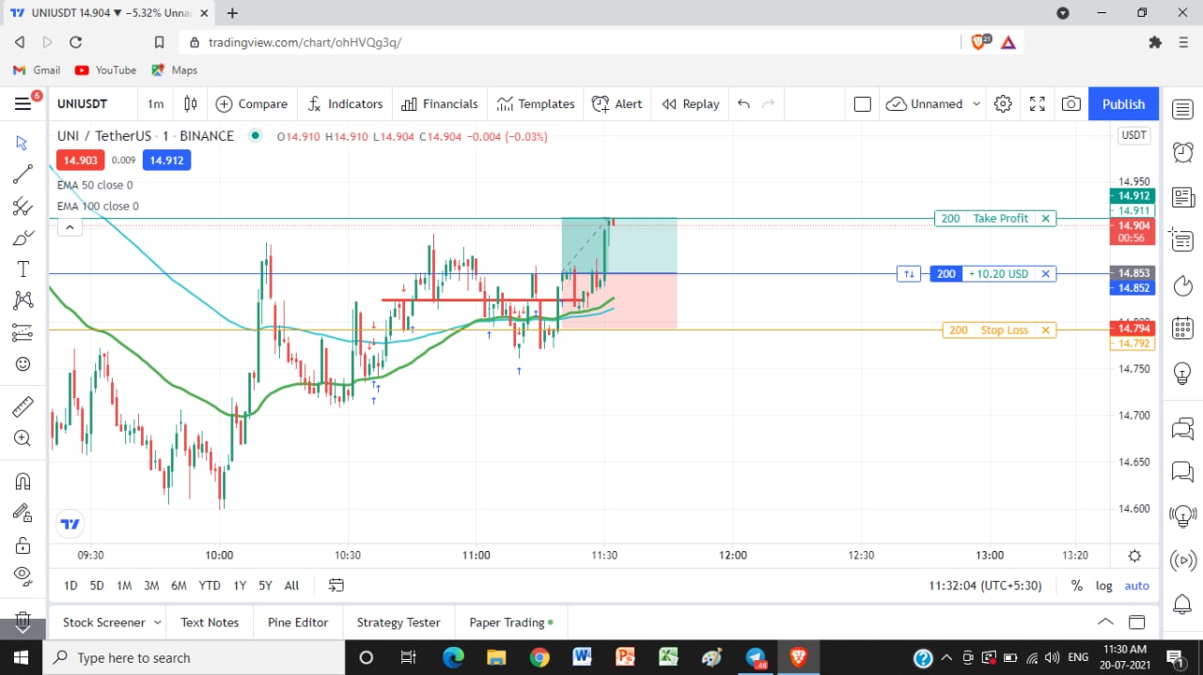Screen dimensions: 1203x675
Task: Select the 1D date range
Action: click(70, 585)
